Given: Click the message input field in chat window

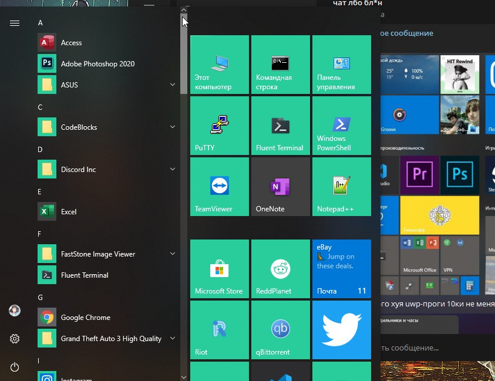Looking at the screenshot, I should 437,348.
